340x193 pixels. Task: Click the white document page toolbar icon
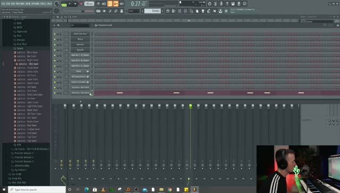[x=197, y=11]
